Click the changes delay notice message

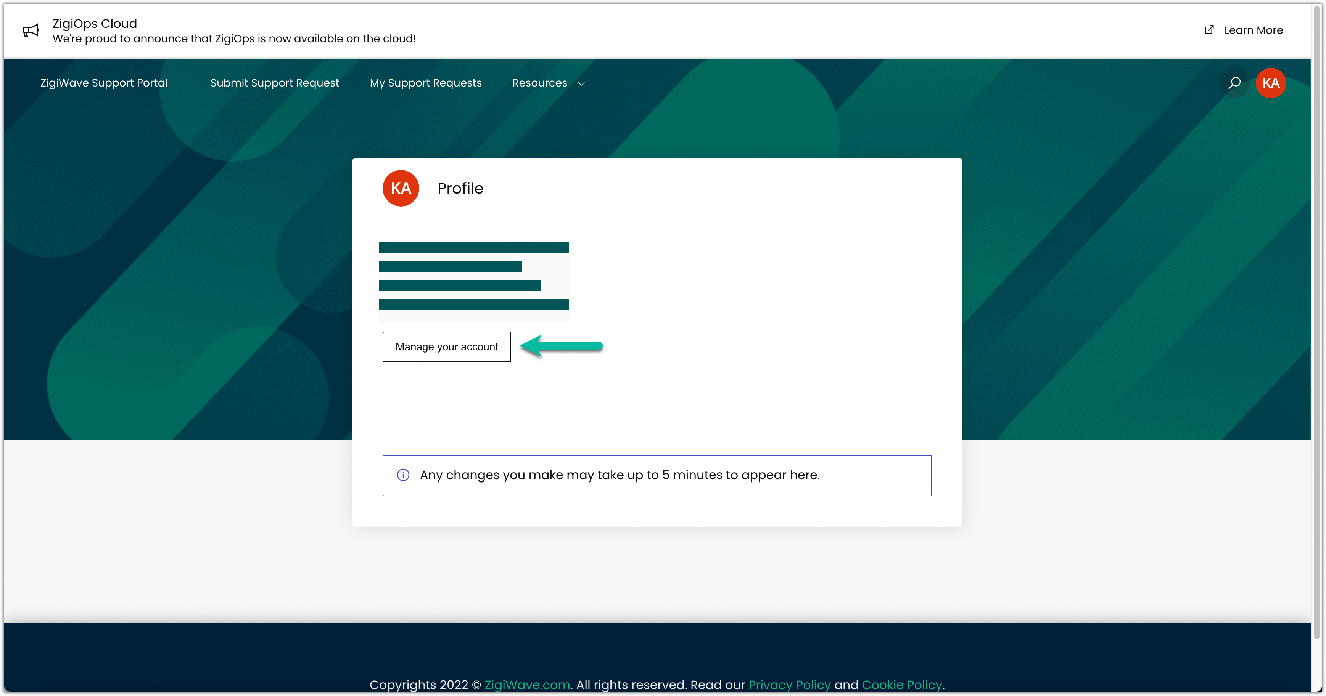pos(619,475)
